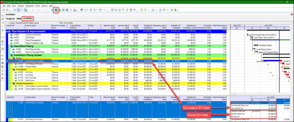
Task: Collapse the Thrustblock WBS group
Action: point(11,69)
